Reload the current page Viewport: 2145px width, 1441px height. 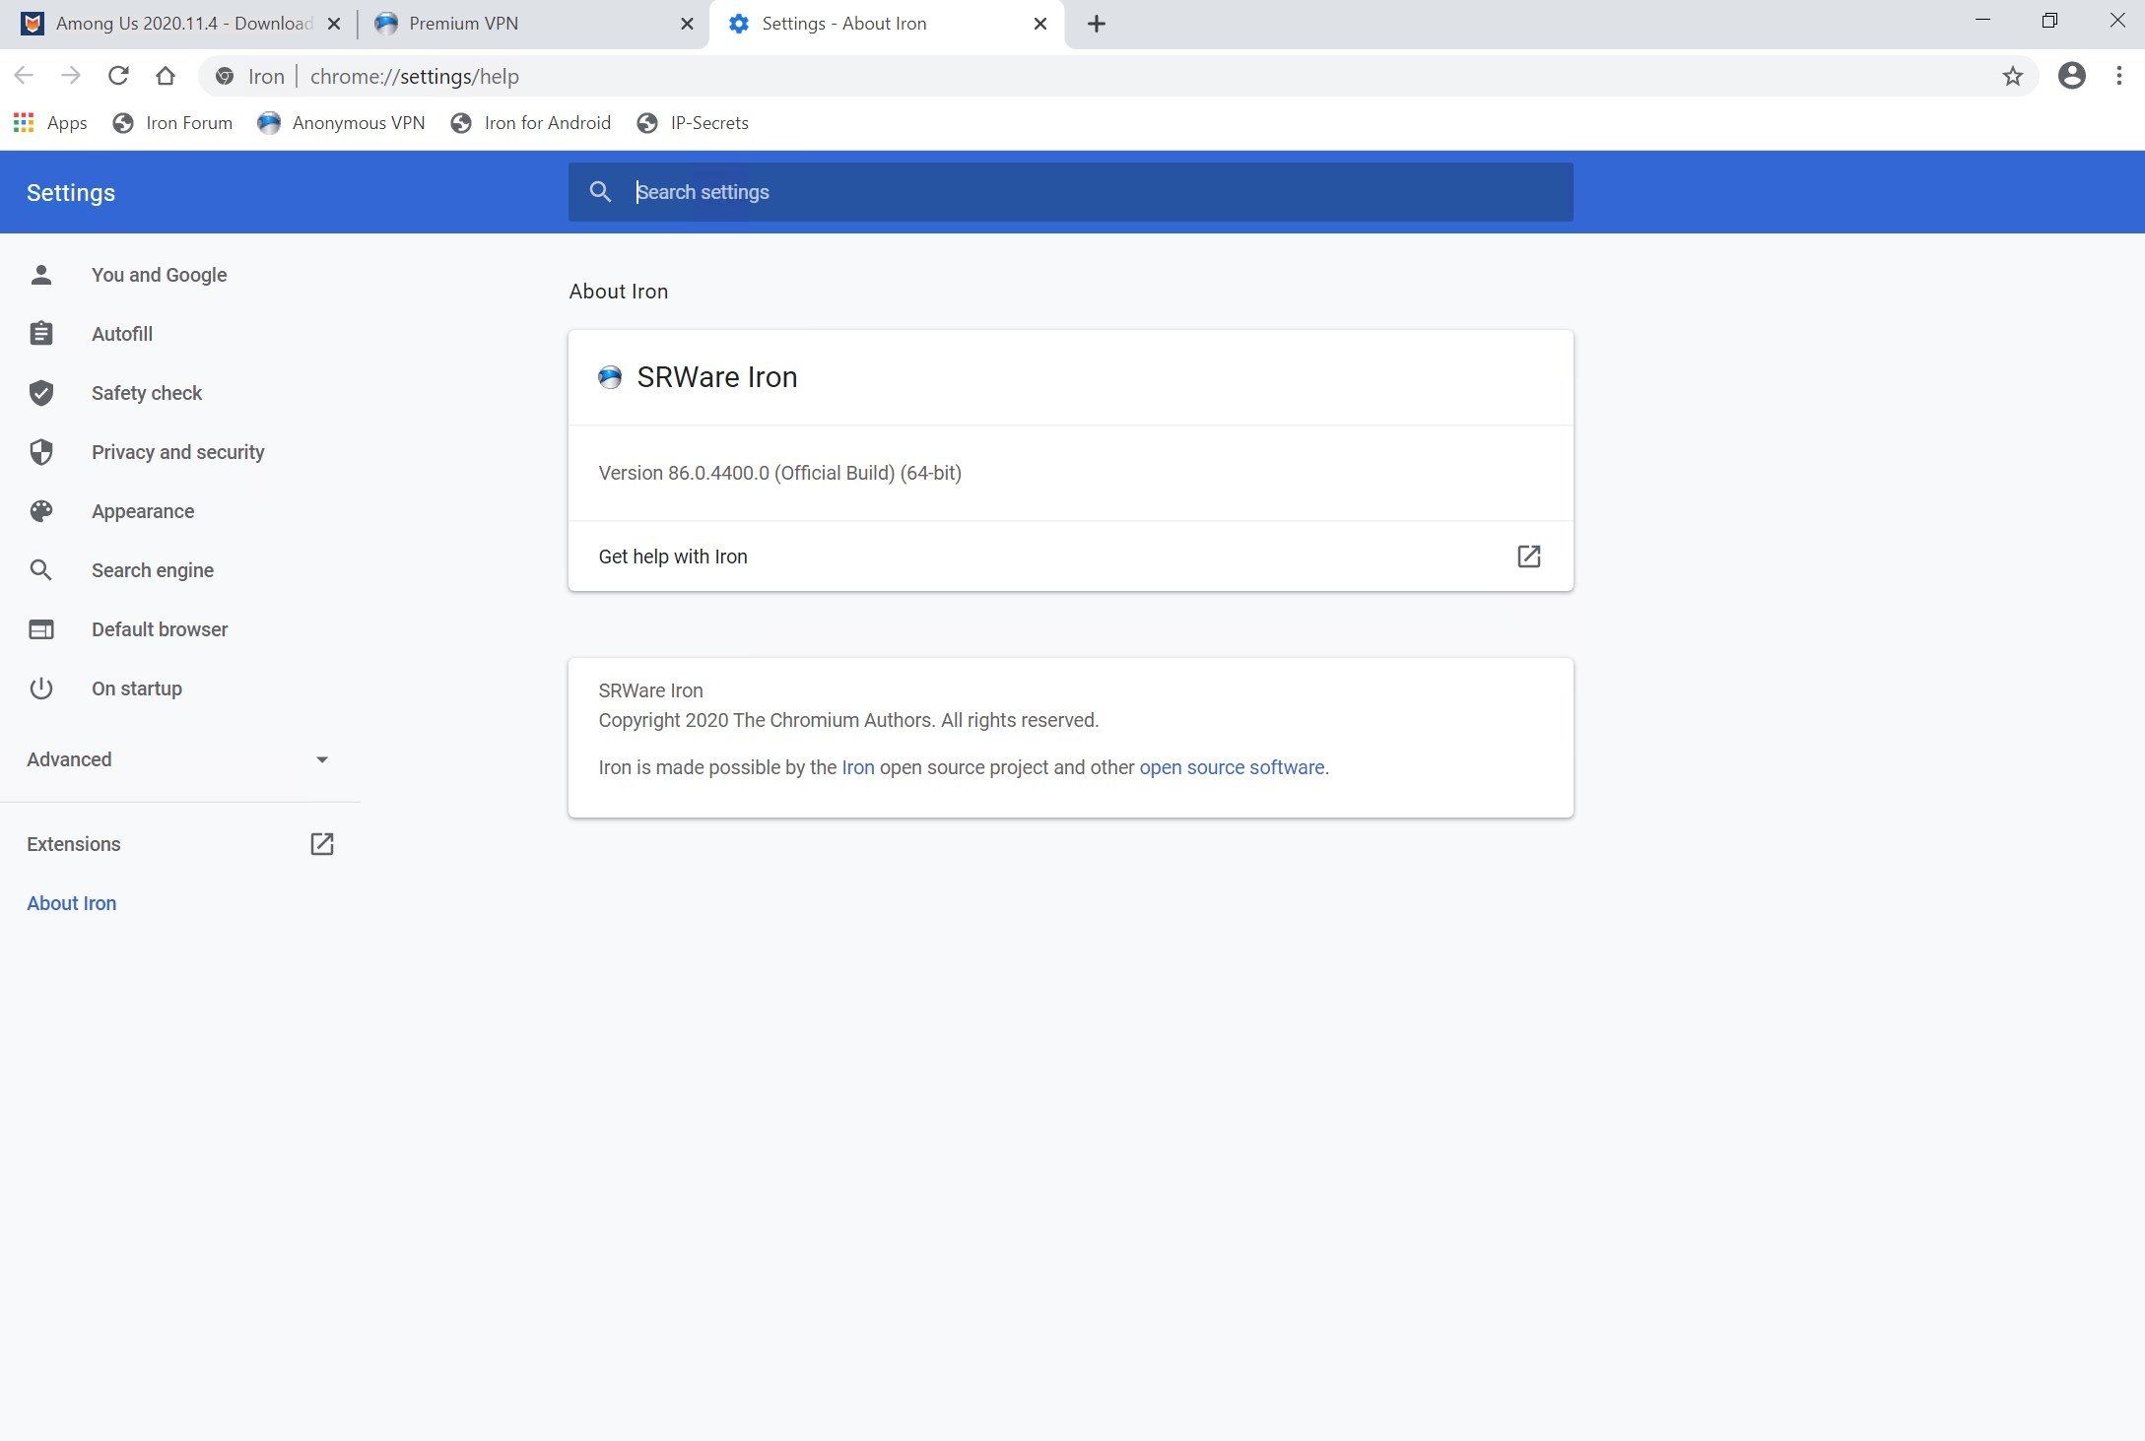(118, 76)
